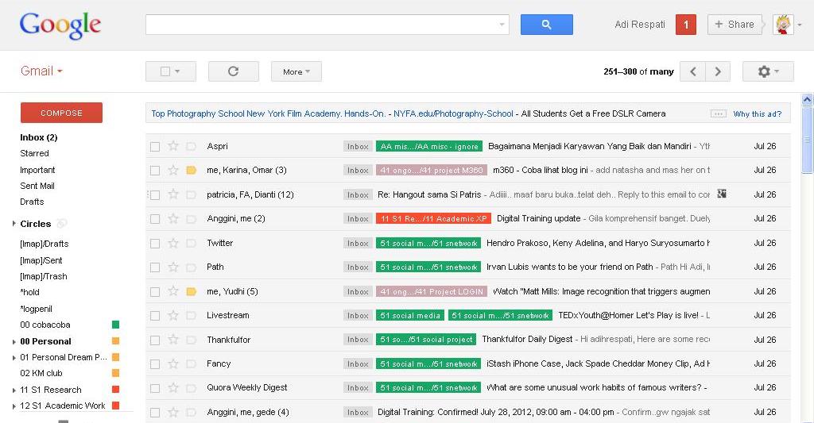Go to older messages with right arrow

coord(718,71)
